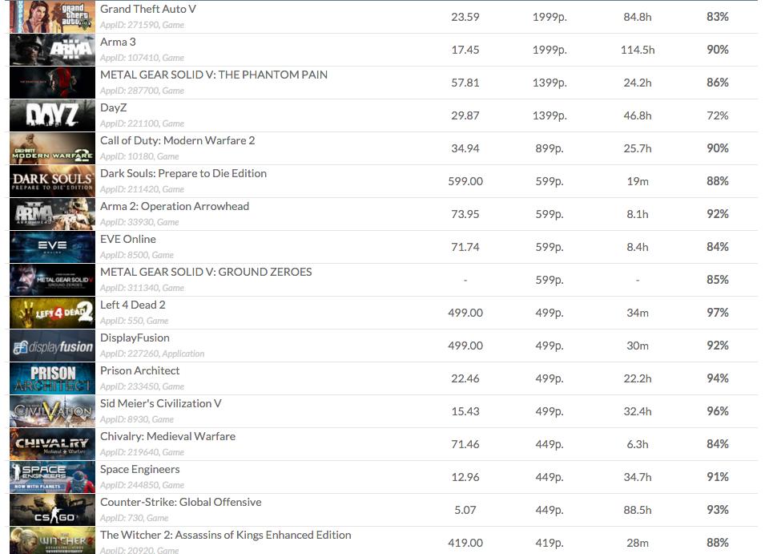Click the CS:GO game thumbnail
The height and width of the screenshot is (554, 773).
coord(52,510)
